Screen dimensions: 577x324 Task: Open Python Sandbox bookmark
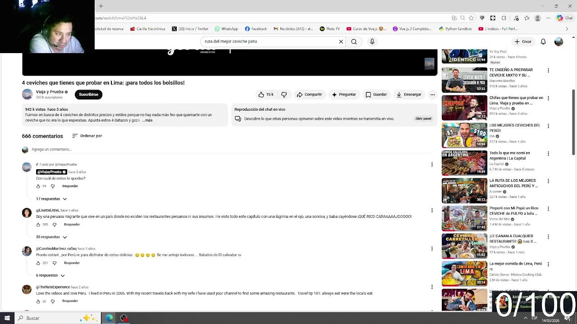[x=455, y=29]
